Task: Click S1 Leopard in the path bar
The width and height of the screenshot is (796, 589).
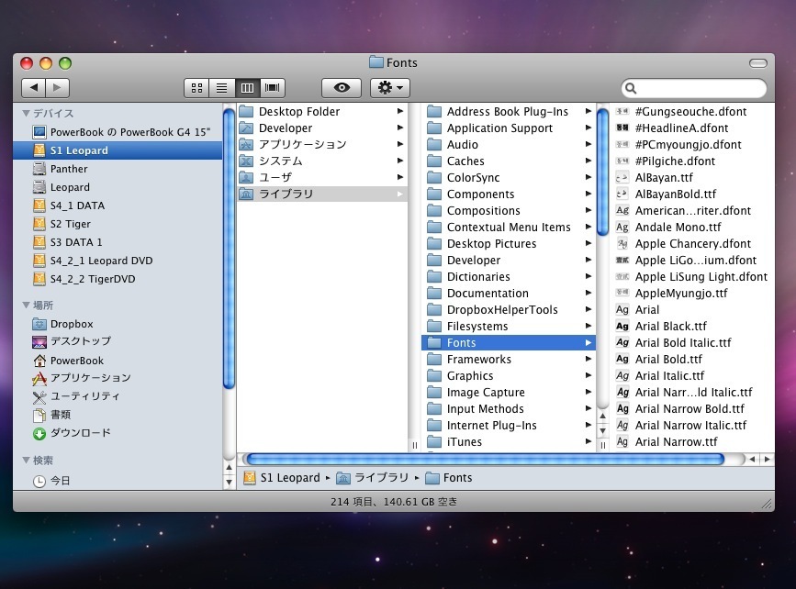Action: click(289, 478)
